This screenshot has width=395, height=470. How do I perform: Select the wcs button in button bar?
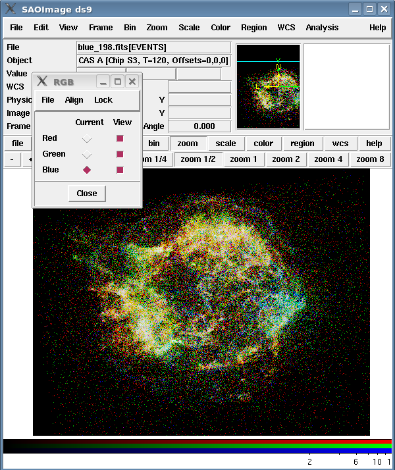click(x=340, y=144)
